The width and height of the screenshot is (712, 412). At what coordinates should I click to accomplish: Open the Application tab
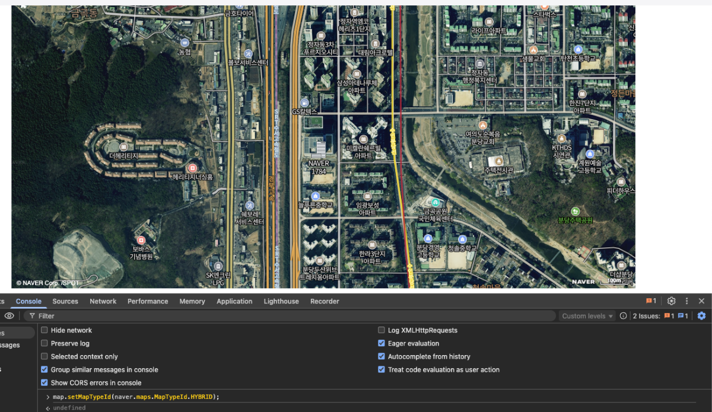(234, 301)
